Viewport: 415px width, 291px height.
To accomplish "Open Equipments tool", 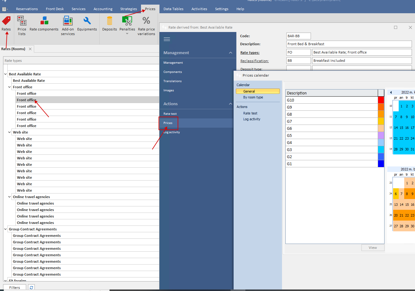I will click(x=87, y=24).
